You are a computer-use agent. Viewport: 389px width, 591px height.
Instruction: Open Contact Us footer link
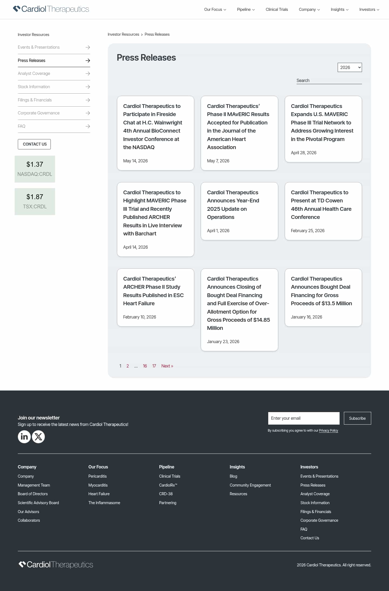(x=310, y=538)
